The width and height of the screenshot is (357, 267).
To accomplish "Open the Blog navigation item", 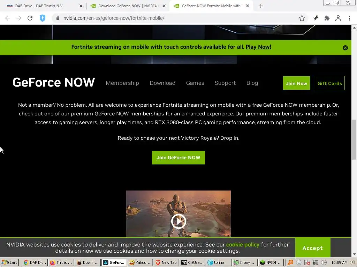I will click(x=252, y=83).
